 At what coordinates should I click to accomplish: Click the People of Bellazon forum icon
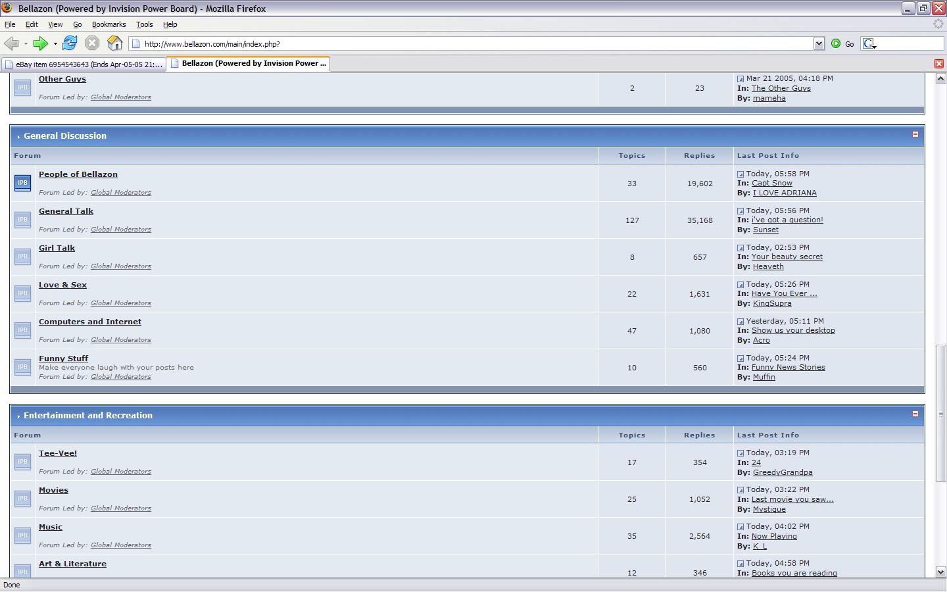pos(22,183)
